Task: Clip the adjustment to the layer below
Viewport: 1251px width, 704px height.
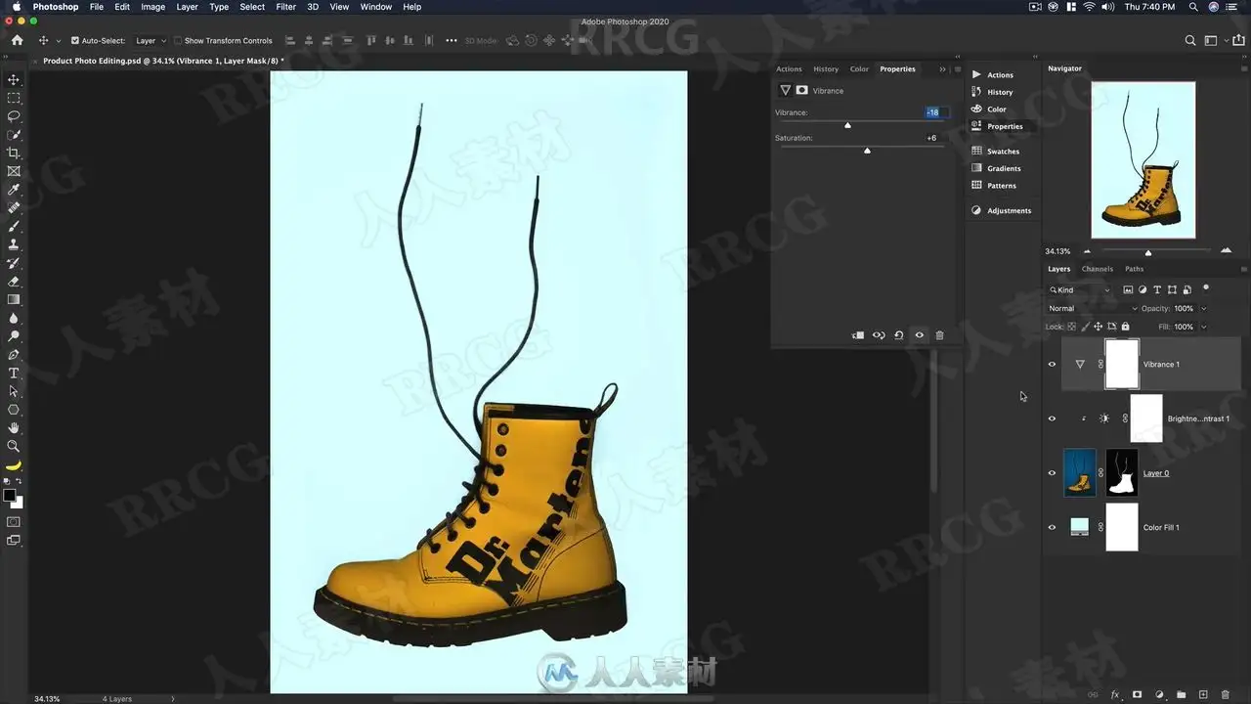Action: coord(858,335)
